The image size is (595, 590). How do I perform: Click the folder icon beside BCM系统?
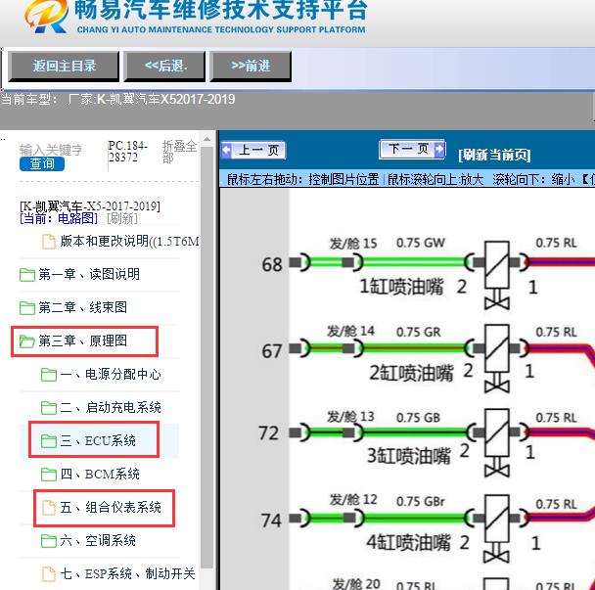(x=49, y=475)
